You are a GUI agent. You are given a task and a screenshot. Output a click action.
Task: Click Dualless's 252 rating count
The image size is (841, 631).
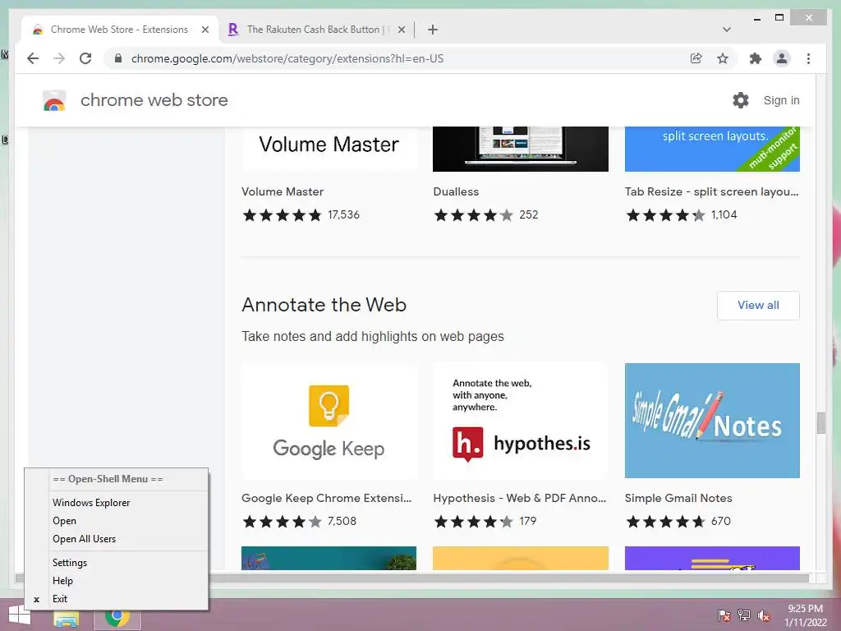[529, 214]
